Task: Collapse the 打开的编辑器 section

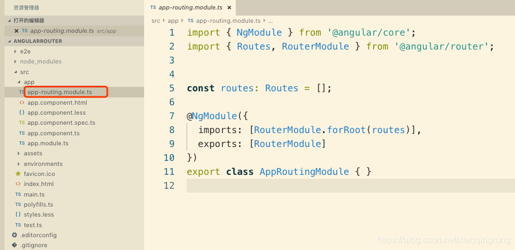Action: coord(9,20)
